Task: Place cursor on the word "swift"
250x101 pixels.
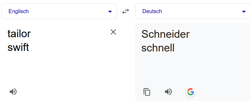Action: point(18,47)
